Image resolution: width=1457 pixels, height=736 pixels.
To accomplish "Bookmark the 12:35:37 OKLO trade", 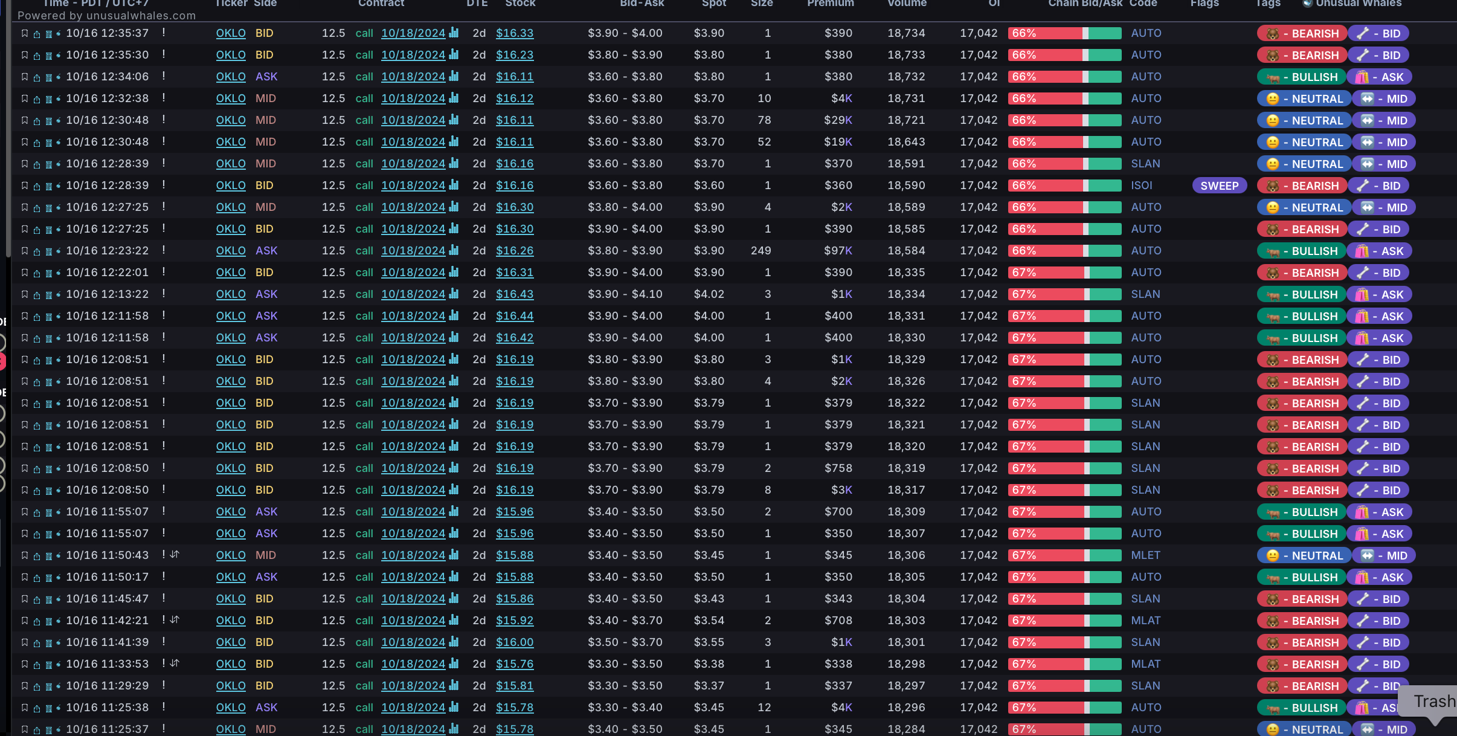I will (x=25, y=34).
